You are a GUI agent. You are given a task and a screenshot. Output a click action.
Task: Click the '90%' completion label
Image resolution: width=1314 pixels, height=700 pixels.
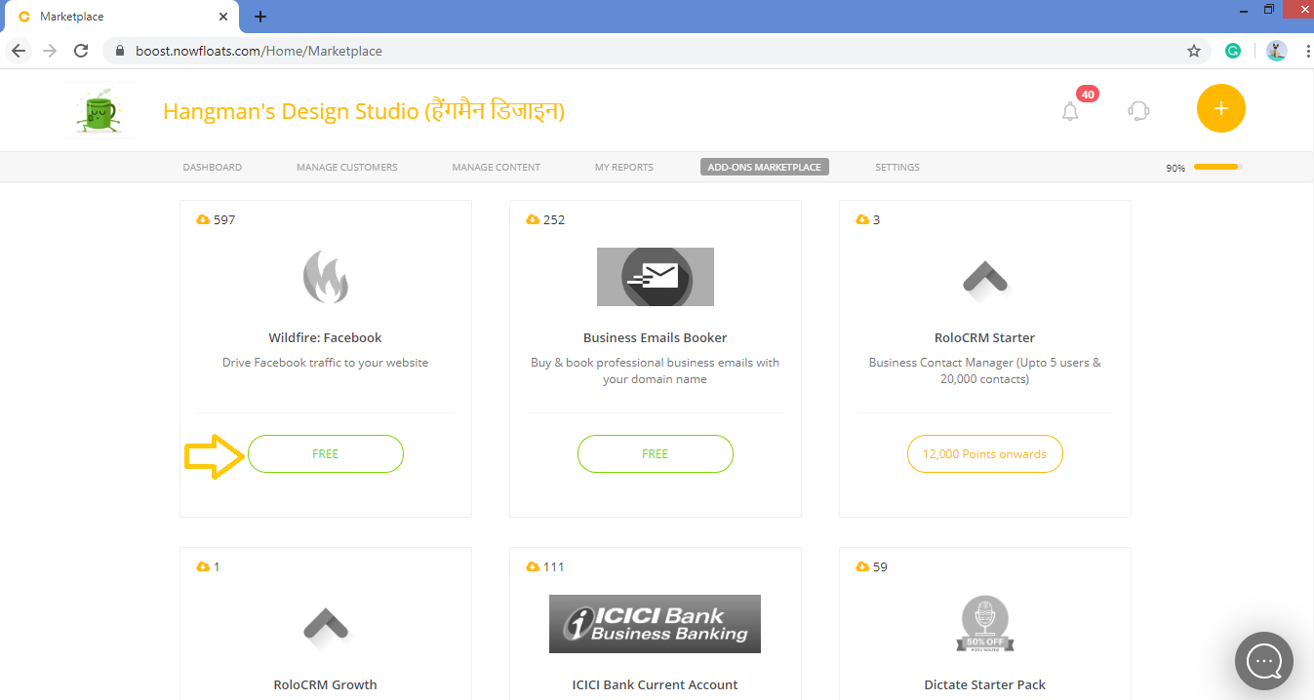pos(1175,169)
